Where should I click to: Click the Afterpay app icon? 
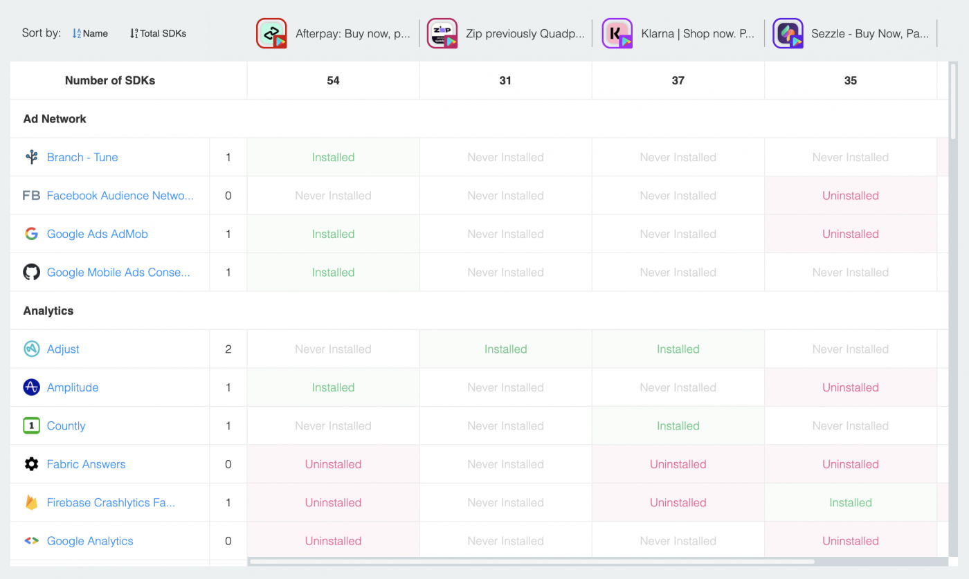(271, 33)
